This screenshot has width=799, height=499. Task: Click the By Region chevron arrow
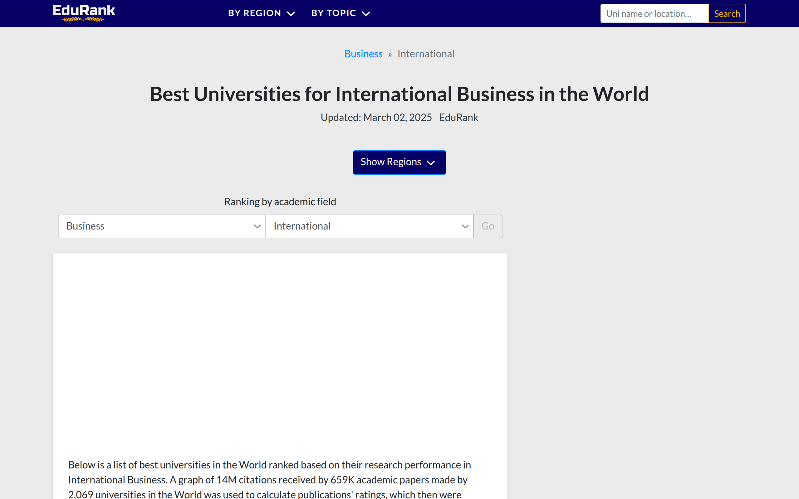(x=291, y=13)
